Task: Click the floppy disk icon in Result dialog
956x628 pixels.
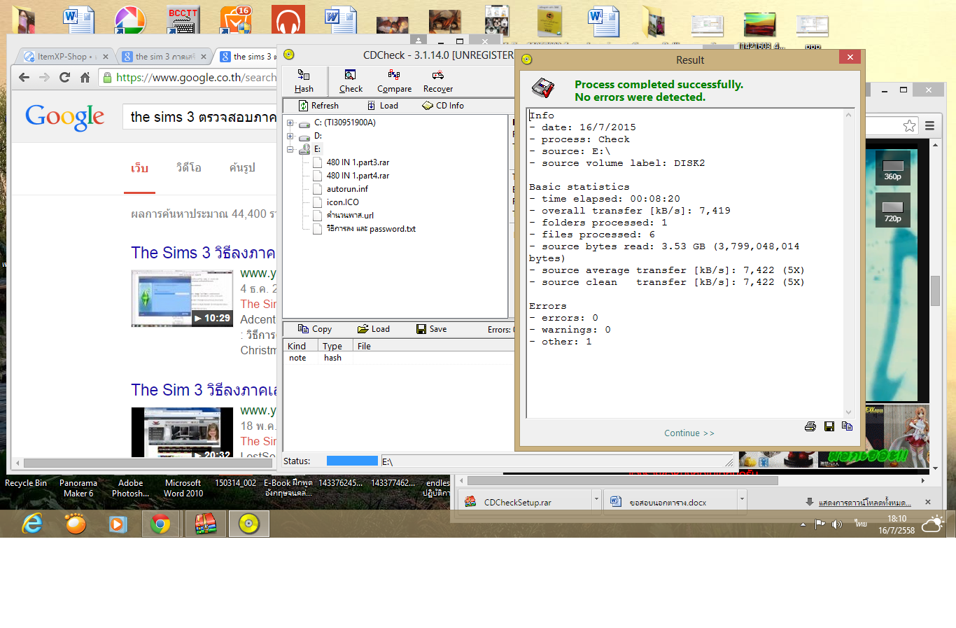Action: coord(829,426)
